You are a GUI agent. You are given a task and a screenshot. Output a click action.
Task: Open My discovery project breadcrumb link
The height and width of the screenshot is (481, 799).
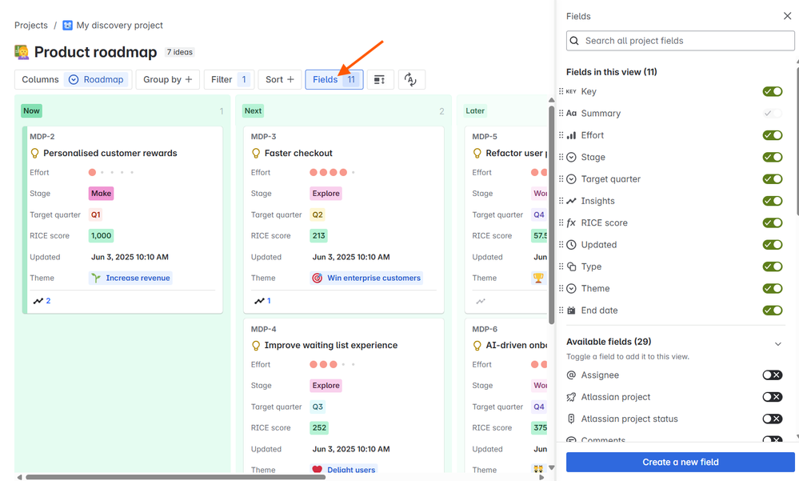click(x=119, y=26)
